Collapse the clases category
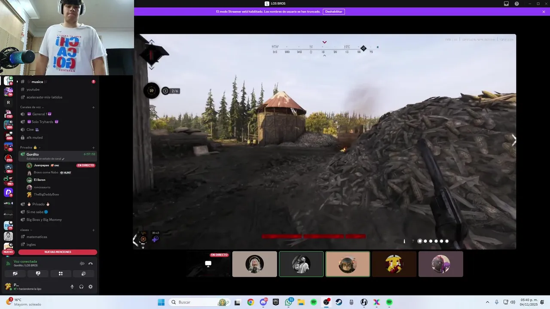This screenshot has height=309, width=550. (x=26, y=230)
